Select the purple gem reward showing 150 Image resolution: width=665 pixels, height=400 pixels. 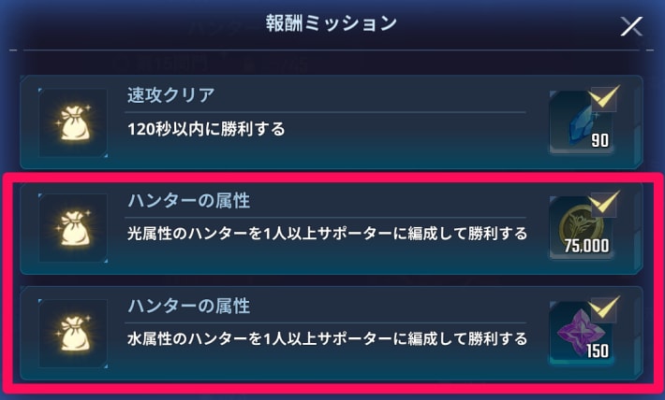(581, 333)
